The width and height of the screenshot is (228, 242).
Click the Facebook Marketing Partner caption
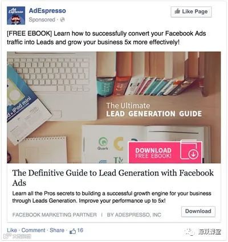pyautogui.click(x=55, y=215)
